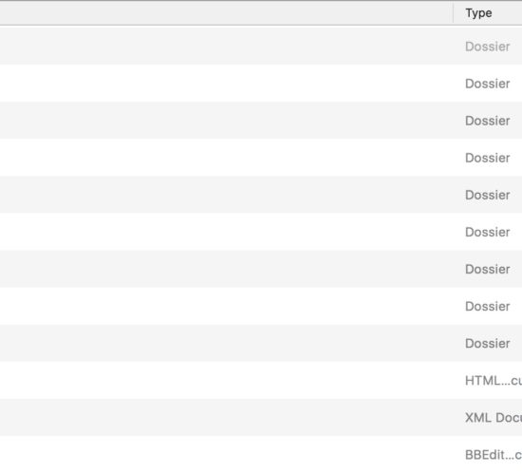Click the empty name cell of the first Dossier row
The width and height of the screenshot is (522, 473).
[x=227, y=47]
